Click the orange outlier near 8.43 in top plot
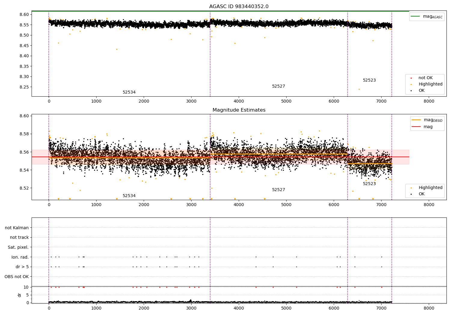Image resolution: width=451 pixels, height=315 pixels. tap(117, 49)
